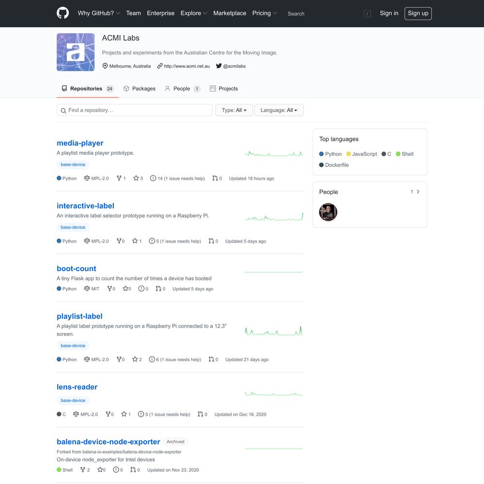The width and height of the screenshot is (484, 484).
Task: Click the MIT license icon for boot-count
Action: [x=87, y=288]
